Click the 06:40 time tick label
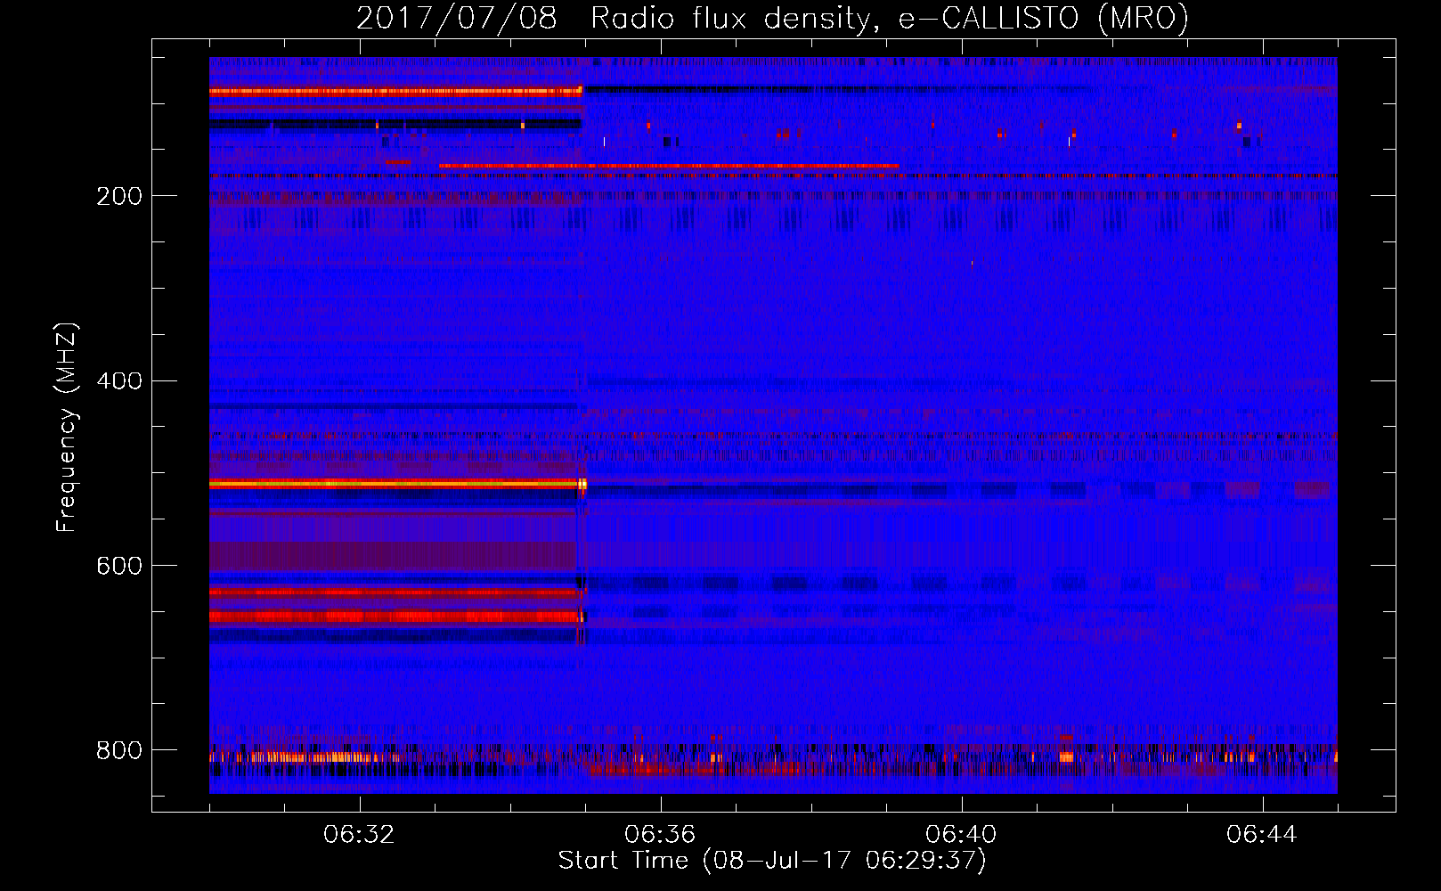 [x=961, y=835]
